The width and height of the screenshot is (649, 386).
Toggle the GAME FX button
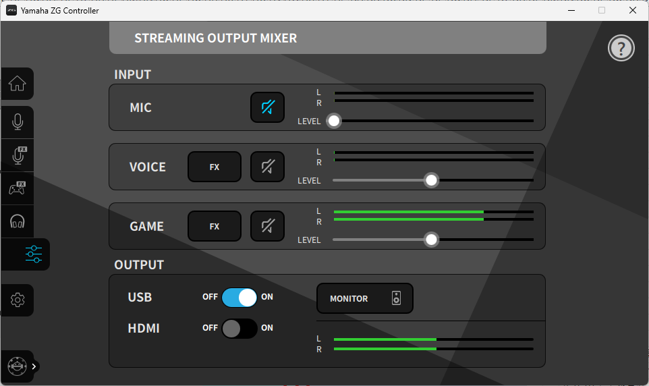point(214,226)
